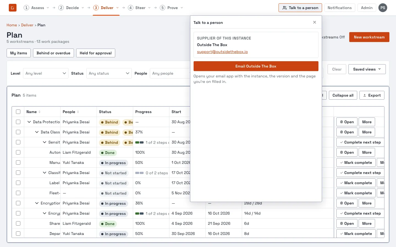Click the sort icon beside Name column
Image resolution: width=396 pixels, height=247 pixels.
[40, 112]
